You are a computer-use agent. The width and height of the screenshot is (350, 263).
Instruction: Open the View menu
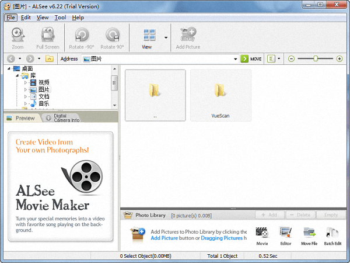43,18
